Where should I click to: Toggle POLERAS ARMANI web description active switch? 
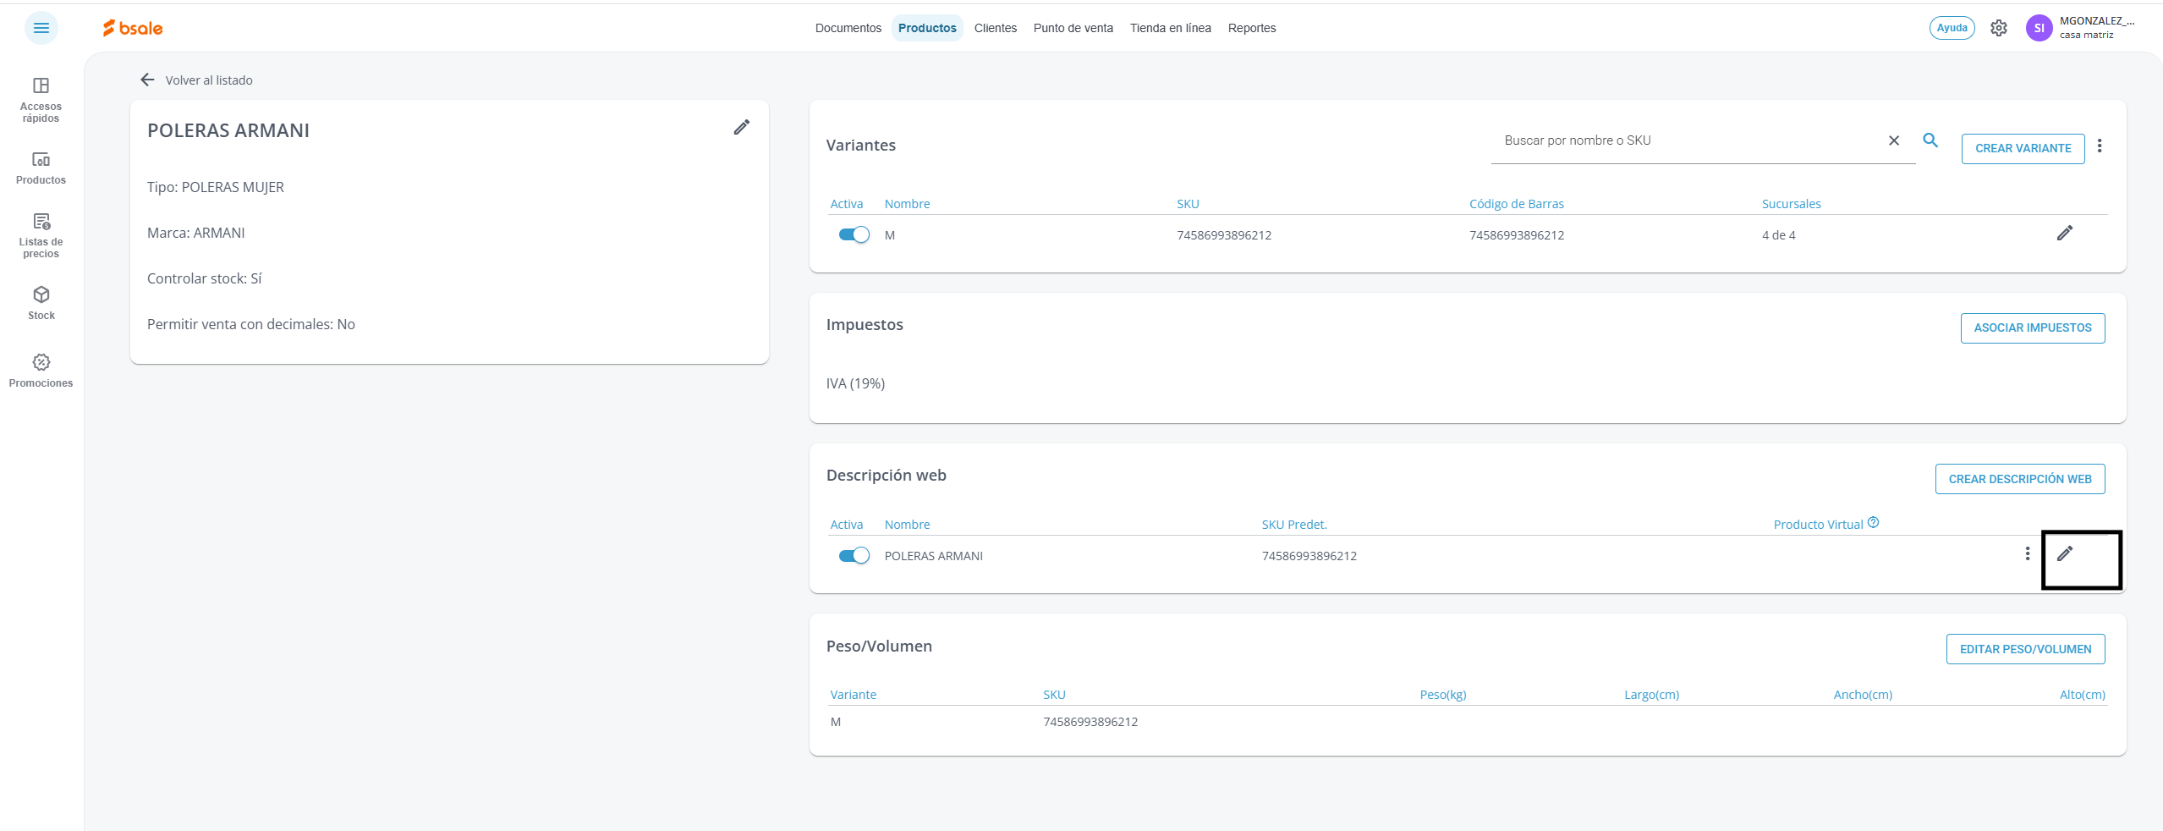click(854, 555)
